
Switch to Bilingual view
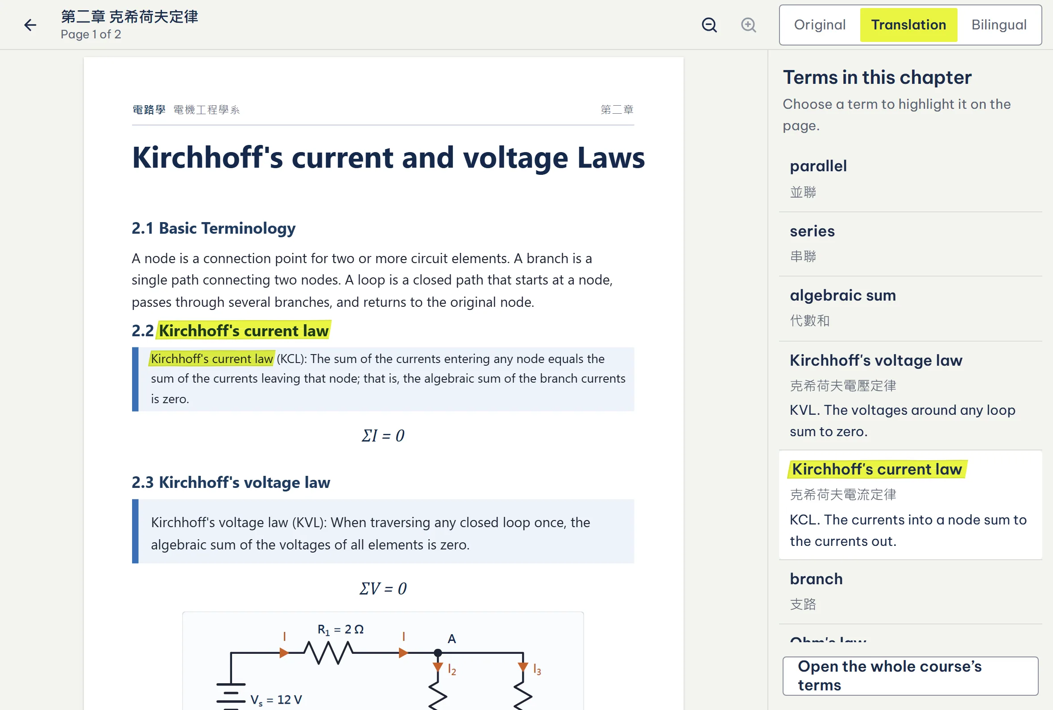[999, 25]
